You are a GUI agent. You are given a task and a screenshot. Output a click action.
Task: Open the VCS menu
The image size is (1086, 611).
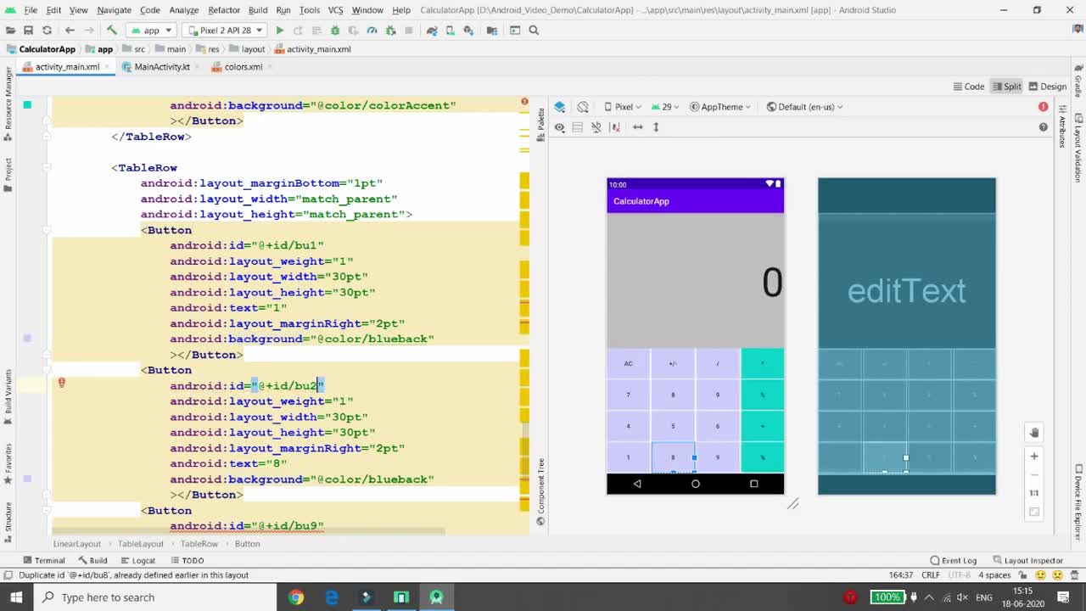[335, 10]
